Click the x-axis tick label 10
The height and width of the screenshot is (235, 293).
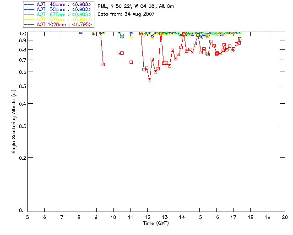pos(113,217)
